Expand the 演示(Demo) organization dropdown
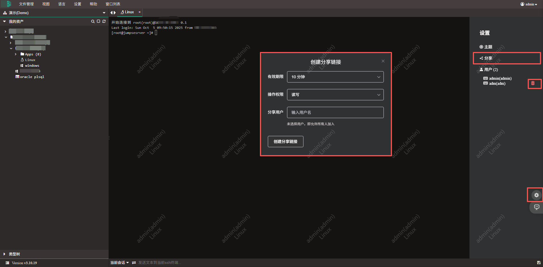 pyautogui.click(x=104, y=13)
